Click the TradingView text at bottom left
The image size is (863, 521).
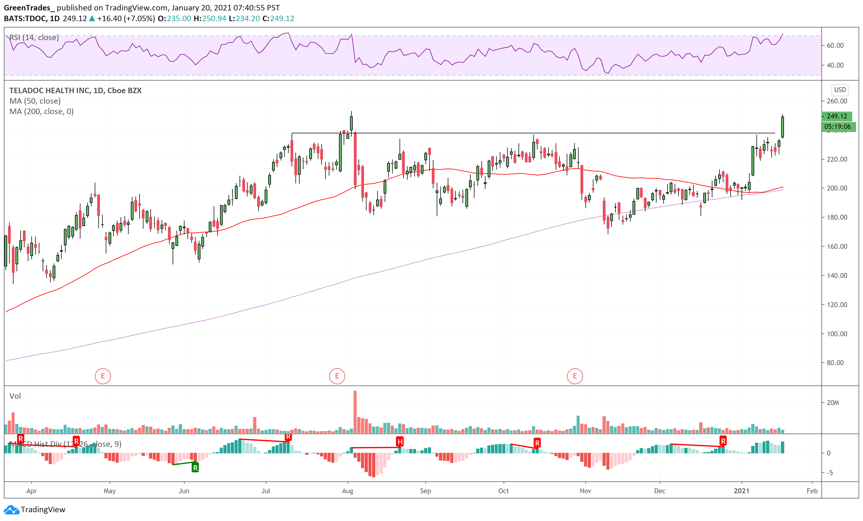click(43, 509)
